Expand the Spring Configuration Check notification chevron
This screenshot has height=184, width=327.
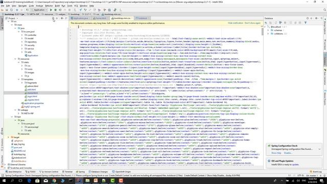click(319, 149)
